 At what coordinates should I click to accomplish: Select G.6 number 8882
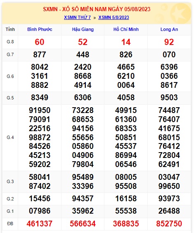click(40, 85)
